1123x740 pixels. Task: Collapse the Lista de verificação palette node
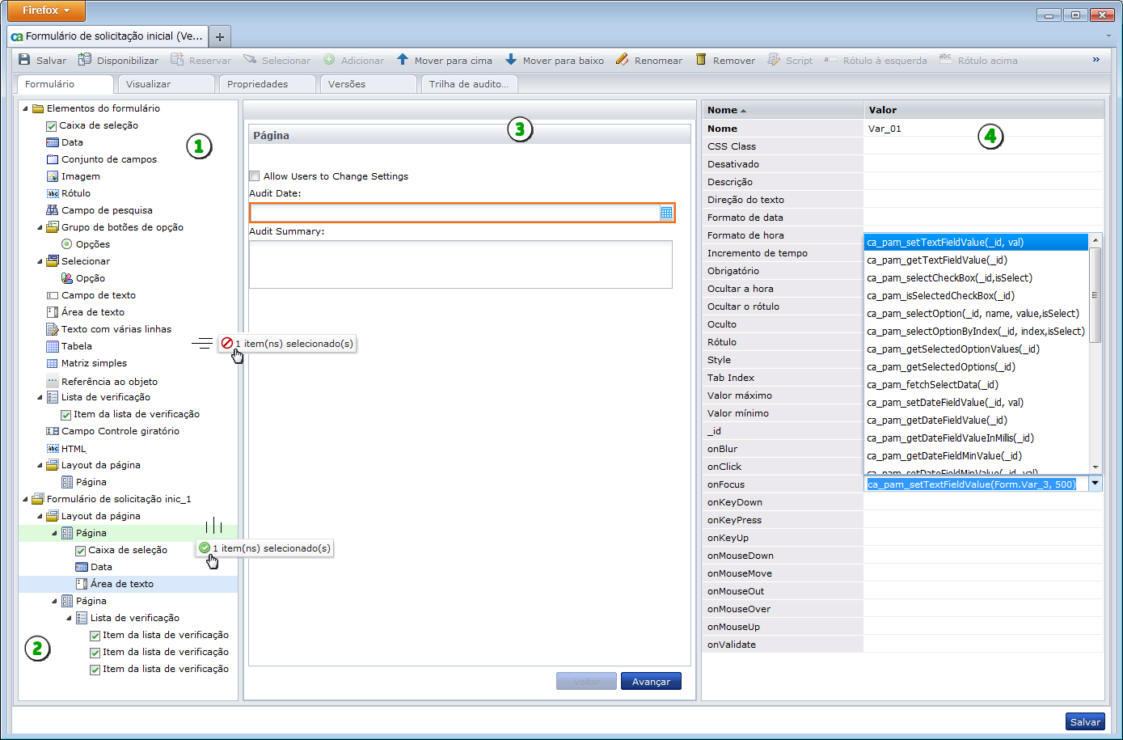[40, 397]
